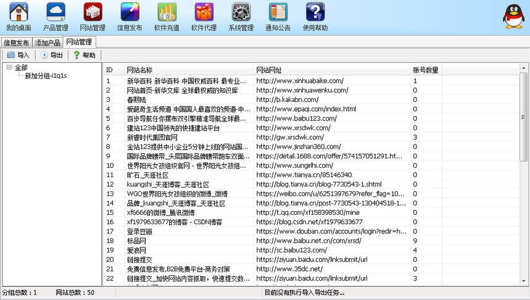Viewport: 530px width, 300px height.
Task: Select the 春熙陆 row
Action: (x=312, y=100)
